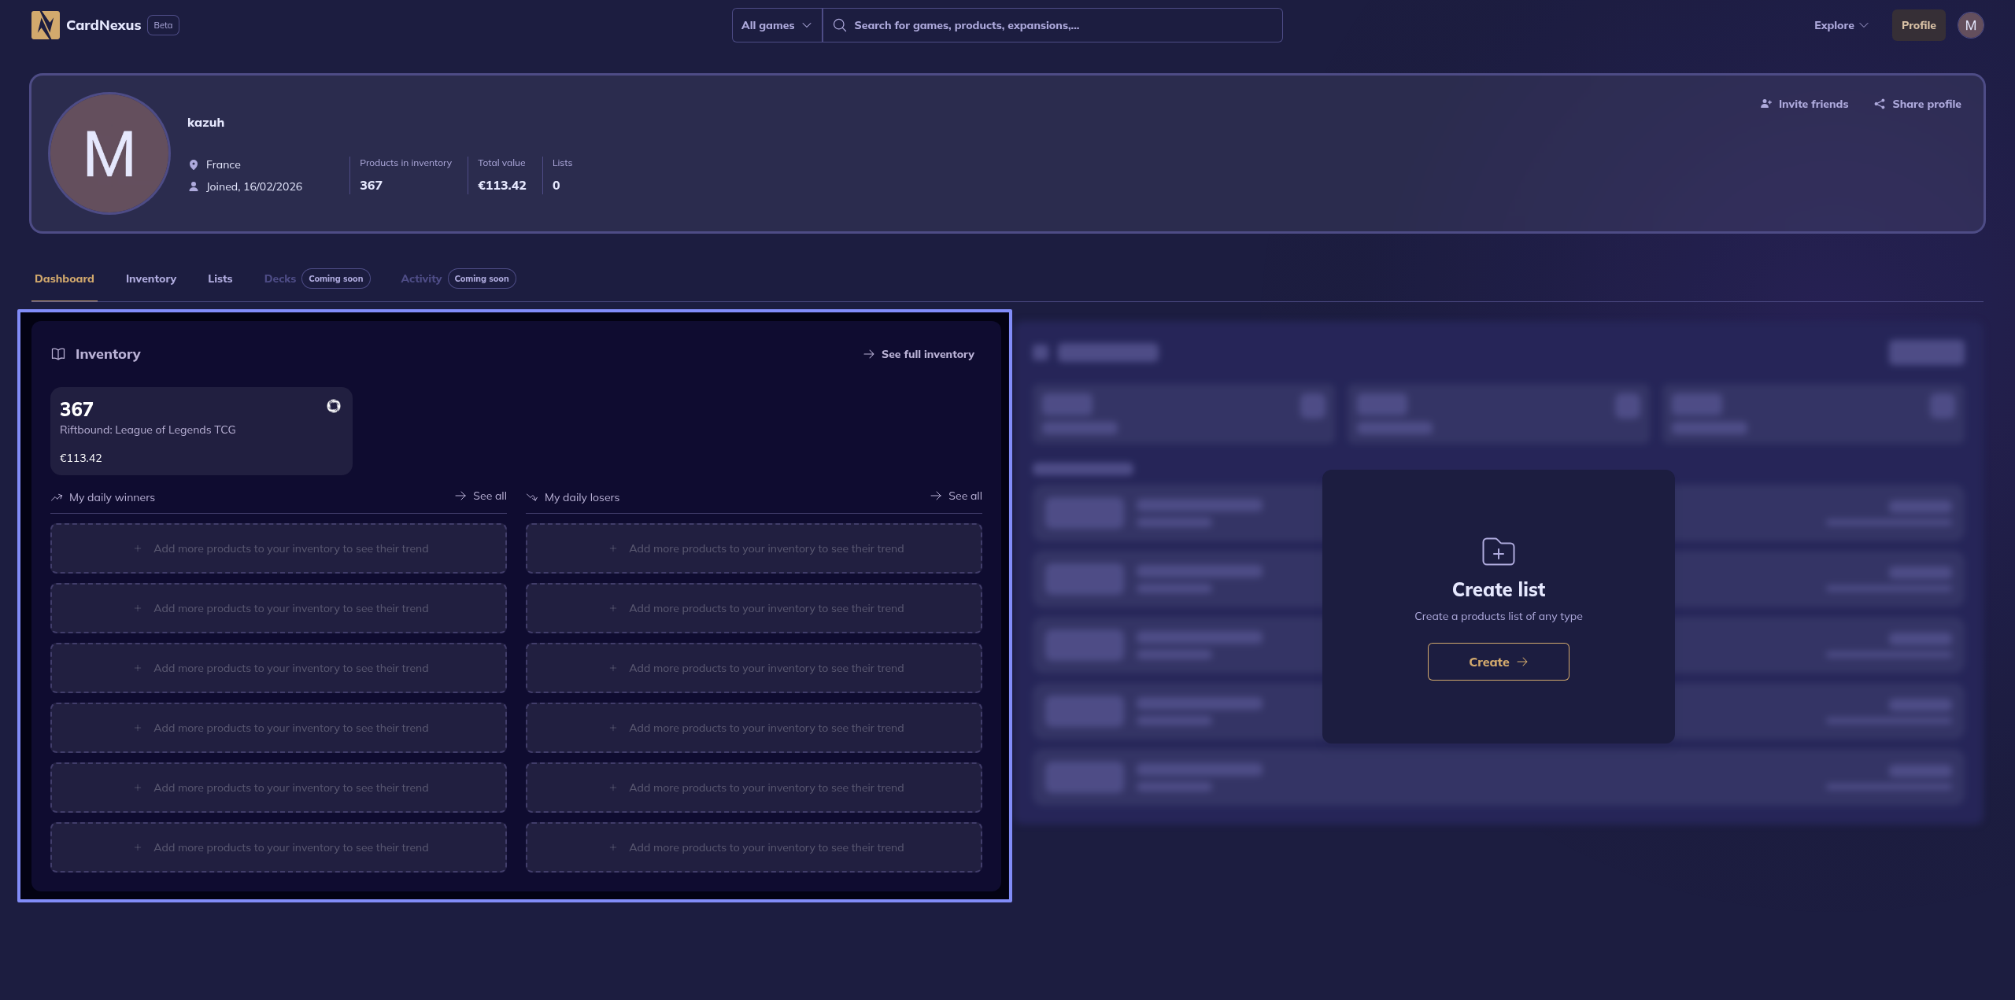The height and width of the screenshot is (1000, 2015).
Task: Open the Lists tab
Action: [220, 279]
